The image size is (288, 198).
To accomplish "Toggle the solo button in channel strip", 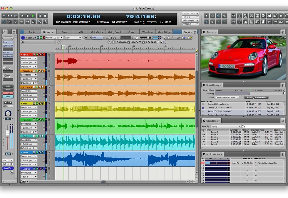I will (x=8, y=86).
